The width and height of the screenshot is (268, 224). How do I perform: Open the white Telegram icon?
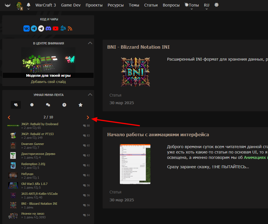41,28
